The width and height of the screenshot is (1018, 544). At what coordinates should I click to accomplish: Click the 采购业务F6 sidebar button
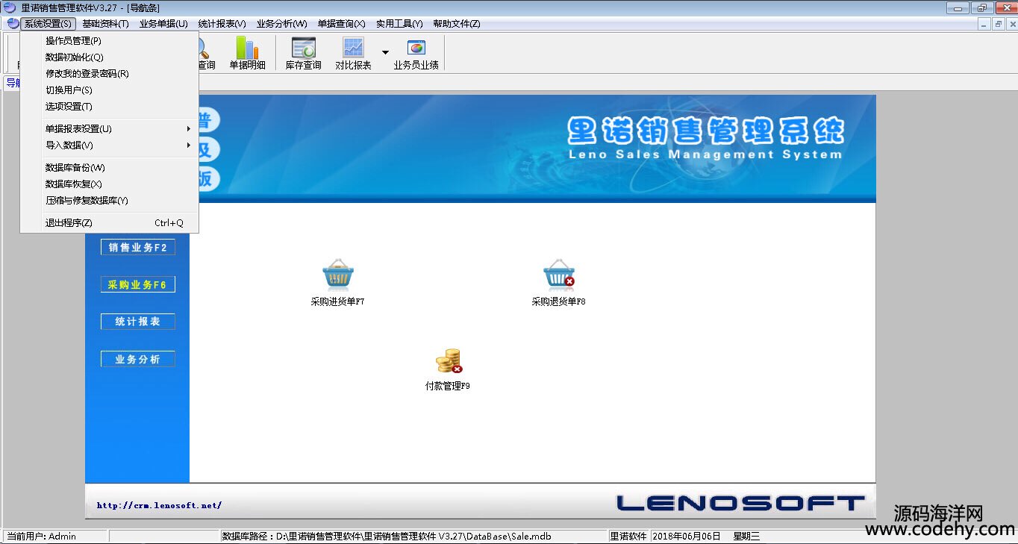(x=138, y=284)
